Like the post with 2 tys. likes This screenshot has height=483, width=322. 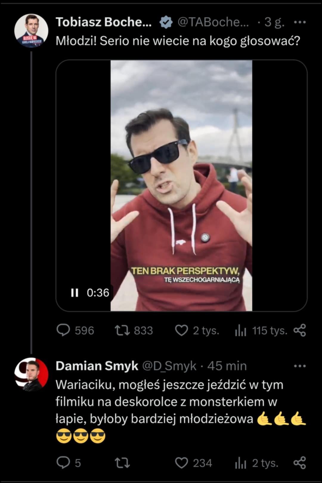point(181,330)
